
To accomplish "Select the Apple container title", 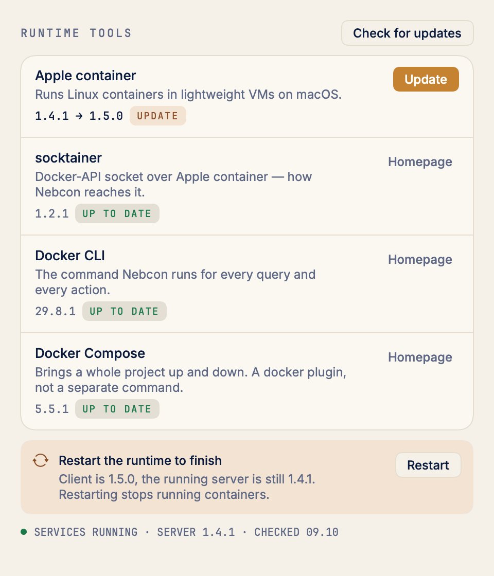I will pos(85,76).
